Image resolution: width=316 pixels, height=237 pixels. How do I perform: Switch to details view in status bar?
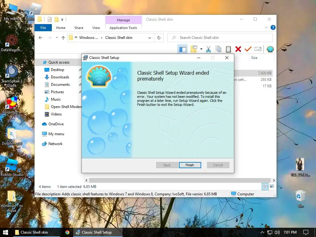coord(265,187)
